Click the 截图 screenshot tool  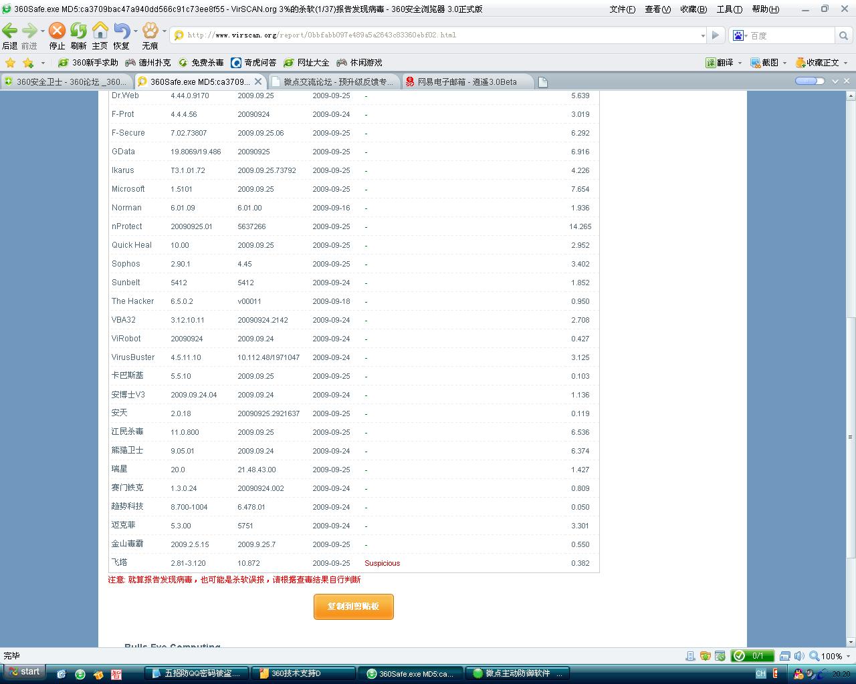(764, 63)
